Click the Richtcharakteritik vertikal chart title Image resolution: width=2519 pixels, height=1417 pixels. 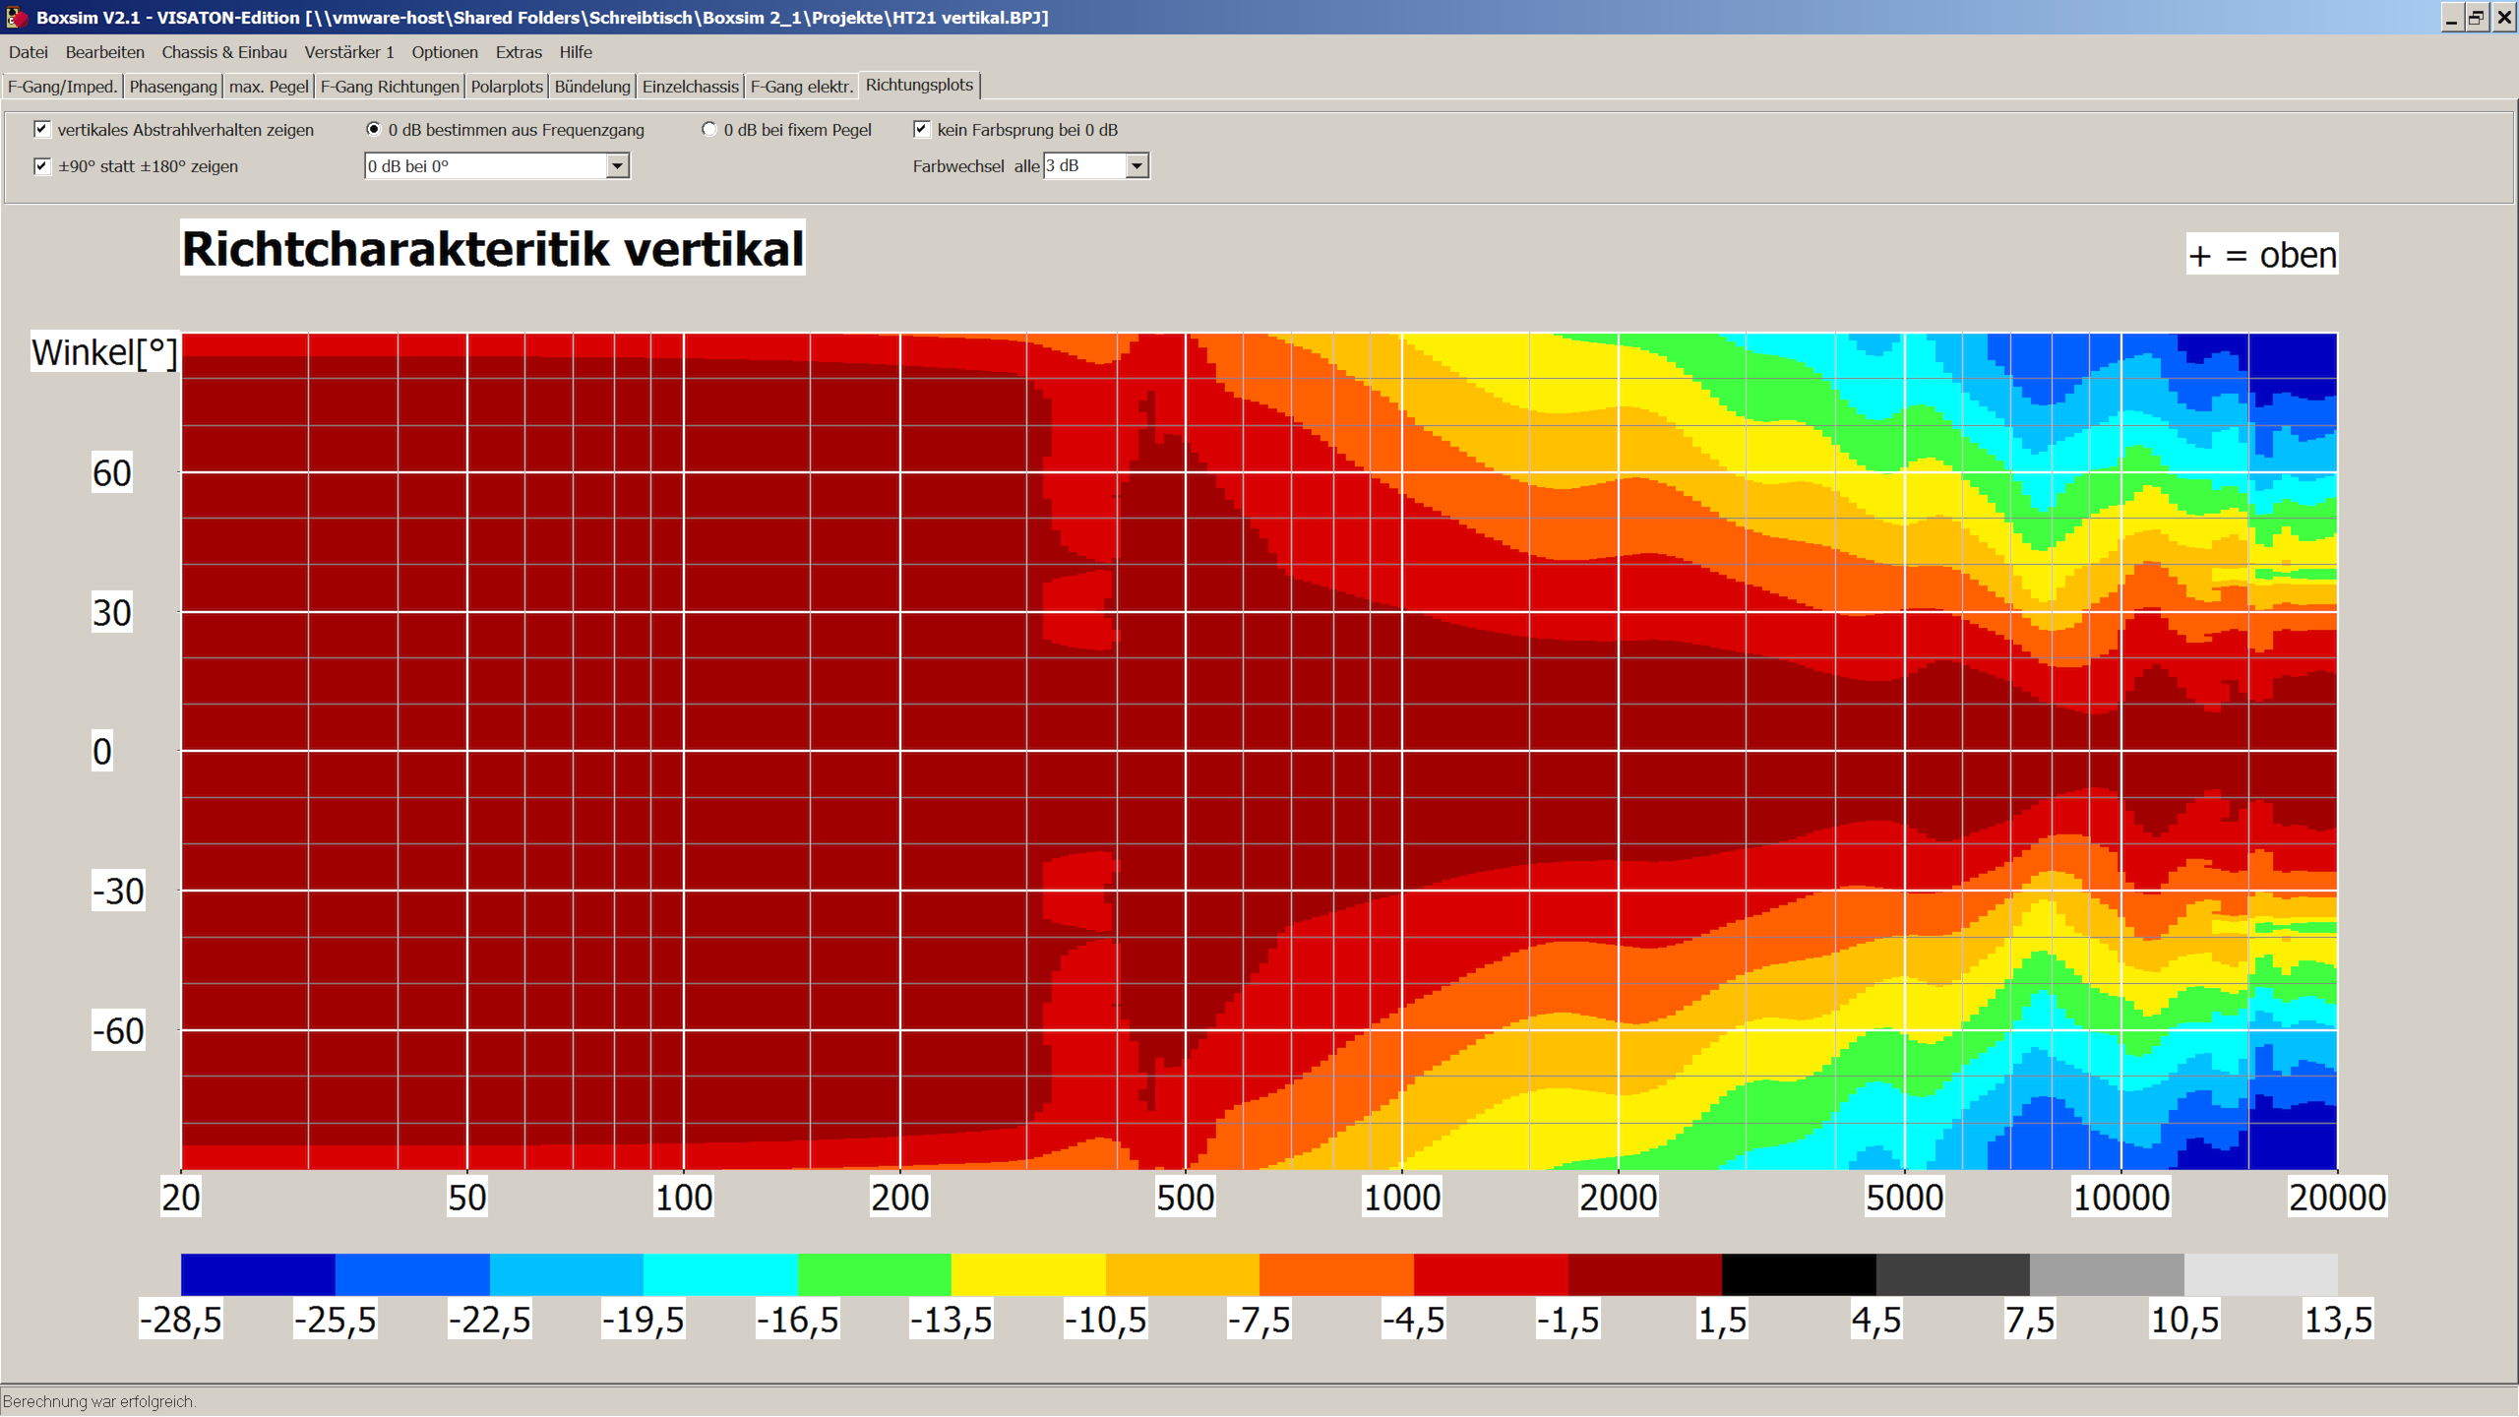click(x=493, y=248)
